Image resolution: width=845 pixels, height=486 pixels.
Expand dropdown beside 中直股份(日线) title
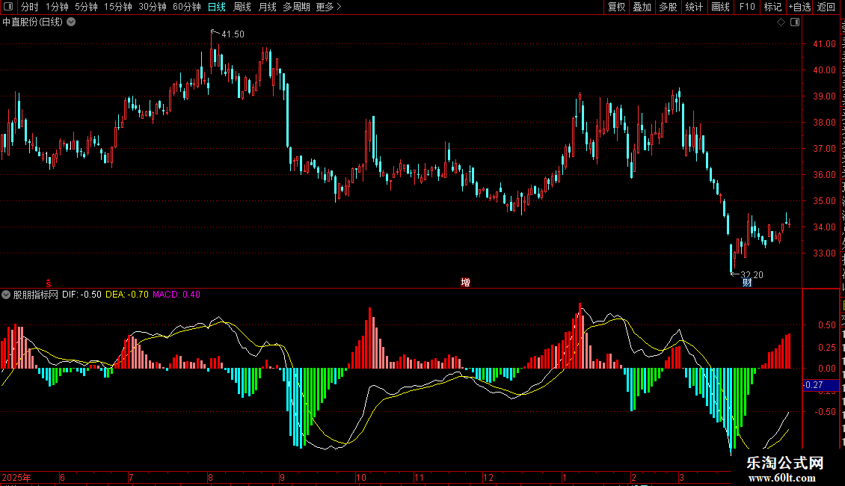click(71, 22)
